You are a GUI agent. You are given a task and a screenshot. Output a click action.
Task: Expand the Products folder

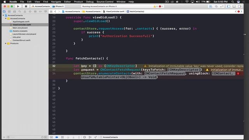[x=6, y=43]
